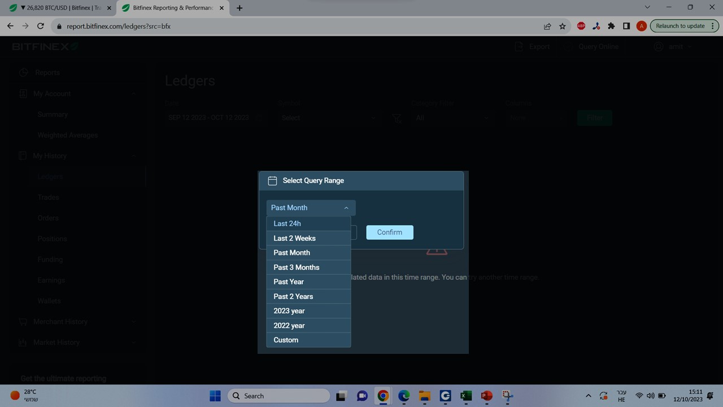723x407 pixels.
Task: Open the Chrome side panel icon
Action: (x=626, y=26)
